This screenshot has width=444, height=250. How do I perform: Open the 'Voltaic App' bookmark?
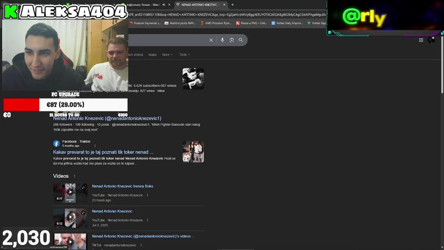(x=317, y=23)
